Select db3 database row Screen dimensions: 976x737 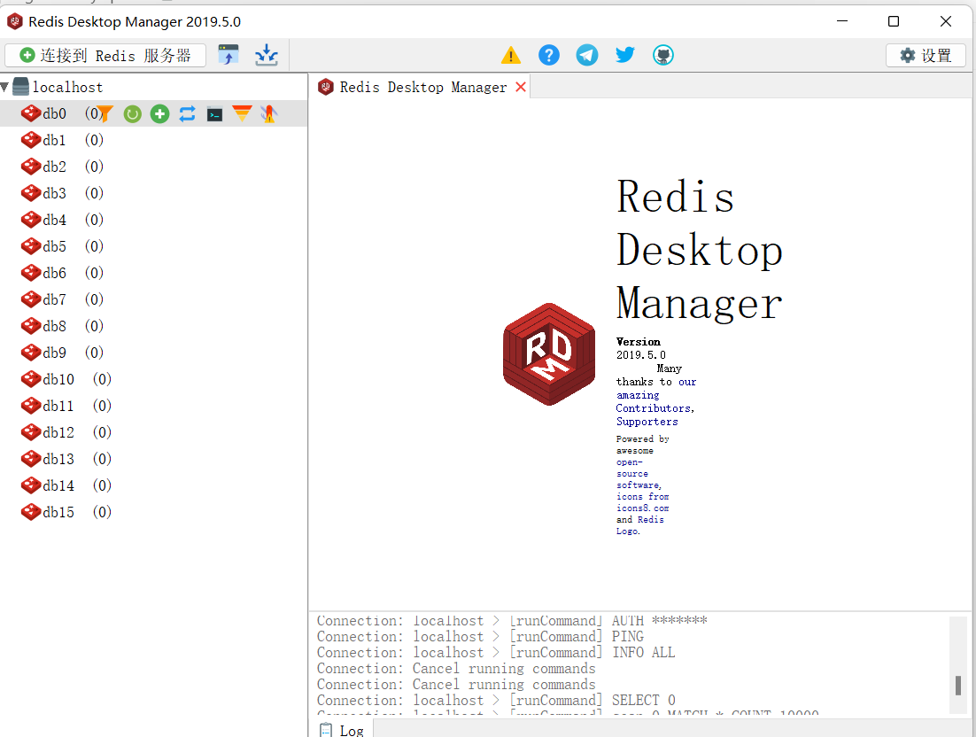coord(153,193)
